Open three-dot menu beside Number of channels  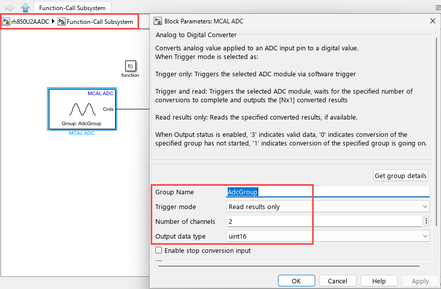coord(426,221)
